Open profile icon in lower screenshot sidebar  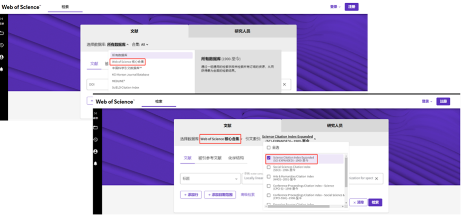click(x=95, y=152)
